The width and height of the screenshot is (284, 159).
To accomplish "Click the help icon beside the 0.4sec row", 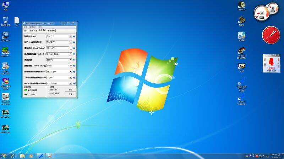I will [74, 77].
